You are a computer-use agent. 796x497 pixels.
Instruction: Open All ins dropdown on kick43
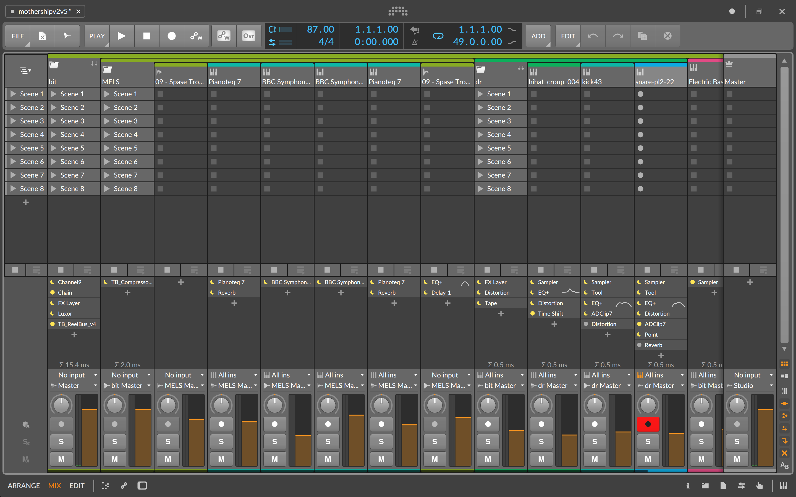coord(607,375)
